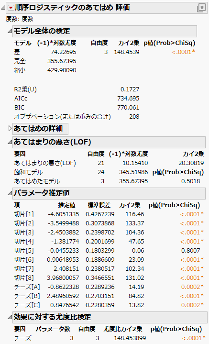209x344 pixels.
Task: Select the あてはめの詳細 header title
Action: click(38, 129)
